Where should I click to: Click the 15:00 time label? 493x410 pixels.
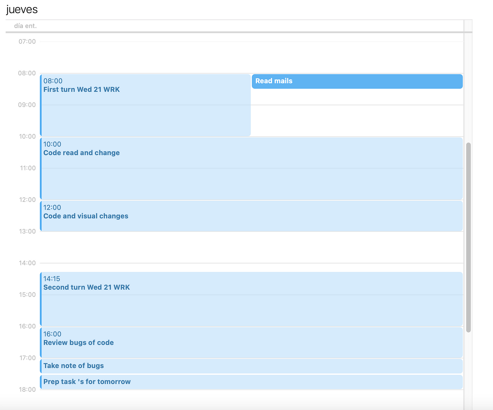27,295
